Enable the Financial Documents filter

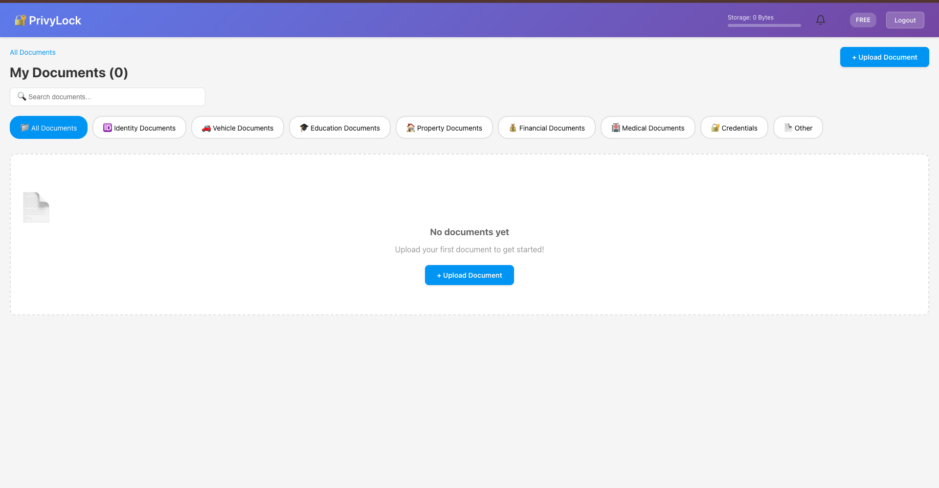[546, 128]
